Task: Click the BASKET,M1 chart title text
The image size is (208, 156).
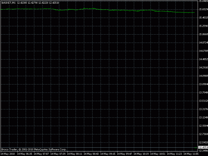Action: [x=9, y=3]
